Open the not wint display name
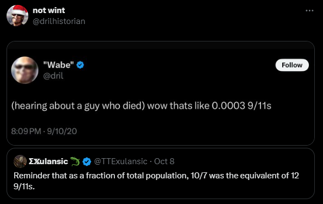The width and height of the screenshot is (323, 204). [49, 10]
